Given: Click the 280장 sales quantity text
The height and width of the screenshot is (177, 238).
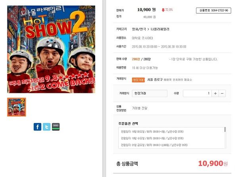Looking at the screenshot, I should coord(136,59).
